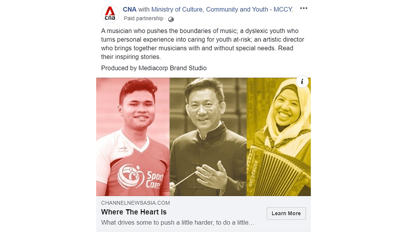Click the woman with accordion photo
The width and height of the screenshot is (414, 232).
[x=279, y=137]
